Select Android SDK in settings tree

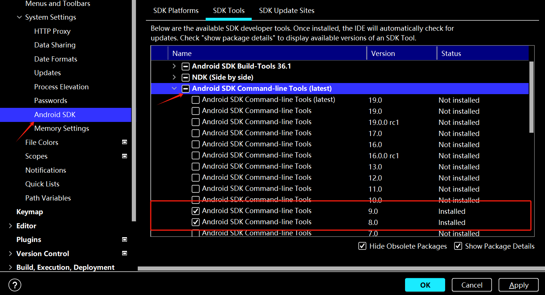(66, 115)
